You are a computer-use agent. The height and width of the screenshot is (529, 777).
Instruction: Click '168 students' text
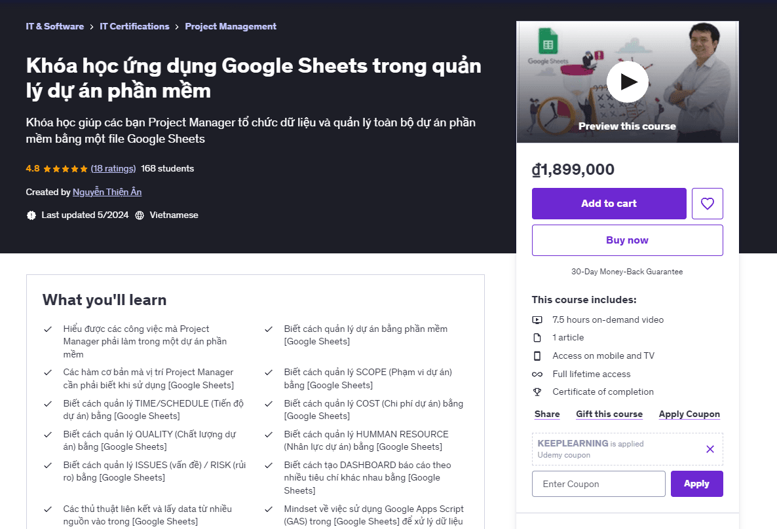[168, 168]
